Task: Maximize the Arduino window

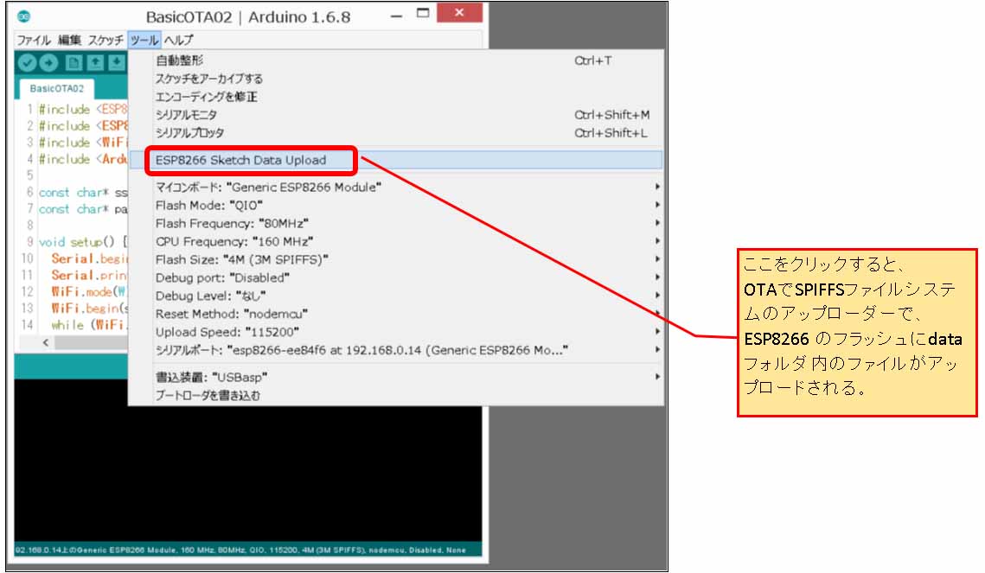Action: 423,14
